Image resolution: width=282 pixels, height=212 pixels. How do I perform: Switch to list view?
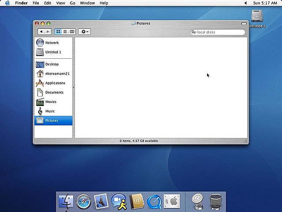point(65,32)
